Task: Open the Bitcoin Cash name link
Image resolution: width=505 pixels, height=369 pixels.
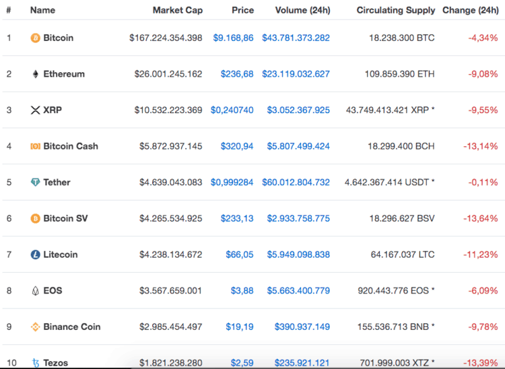Action: 71,146
